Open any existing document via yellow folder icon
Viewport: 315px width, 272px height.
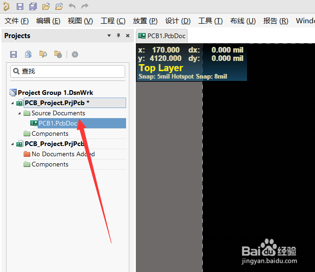pyautogui.click(x=46, y=6)
